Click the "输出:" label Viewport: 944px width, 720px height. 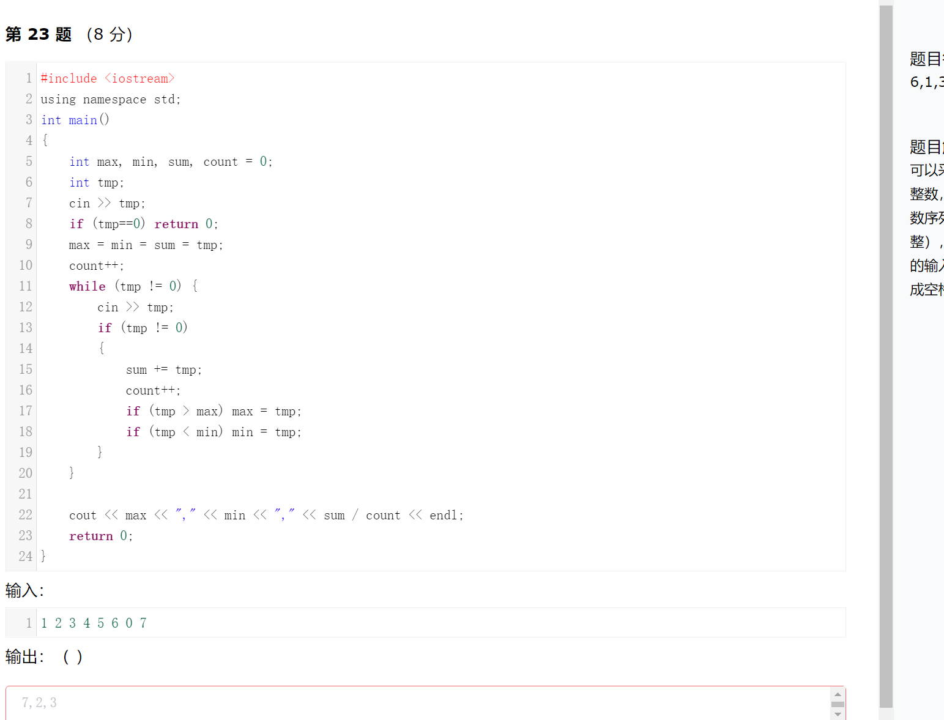tap(24, 656)
